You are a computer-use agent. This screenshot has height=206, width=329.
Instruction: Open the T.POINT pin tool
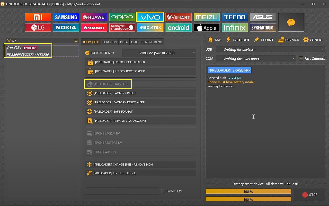click(x=264, y=40)
